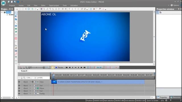Click the Cut icon in top toolbar
This screenshot has height=102, width=182.
pyautogui.click(x=17, y=9)
